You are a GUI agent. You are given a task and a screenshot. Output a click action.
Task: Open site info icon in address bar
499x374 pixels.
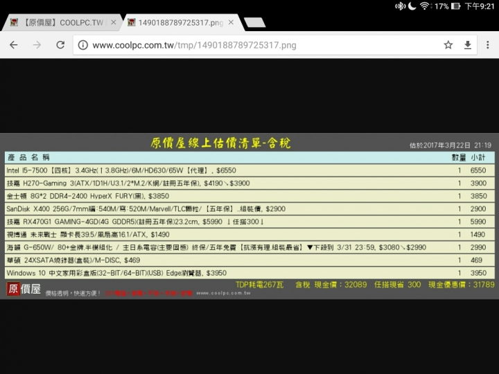(x=82, y=45)
